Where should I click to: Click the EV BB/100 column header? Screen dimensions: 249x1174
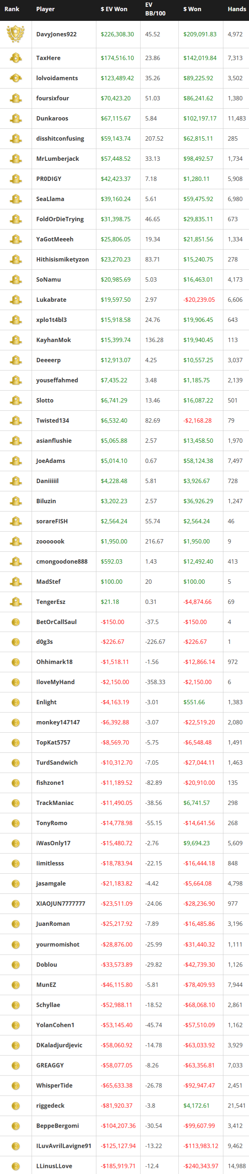pos(155,9)
